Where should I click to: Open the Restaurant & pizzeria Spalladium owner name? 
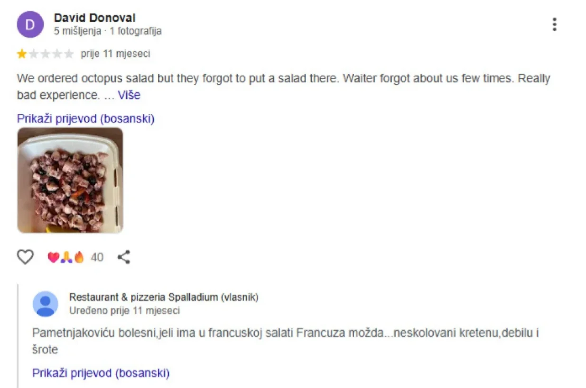[x=164, y=297]
